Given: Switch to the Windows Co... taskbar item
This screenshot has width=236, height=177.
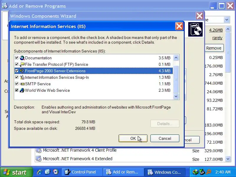Looking at the screenshot, I should 165,172.
